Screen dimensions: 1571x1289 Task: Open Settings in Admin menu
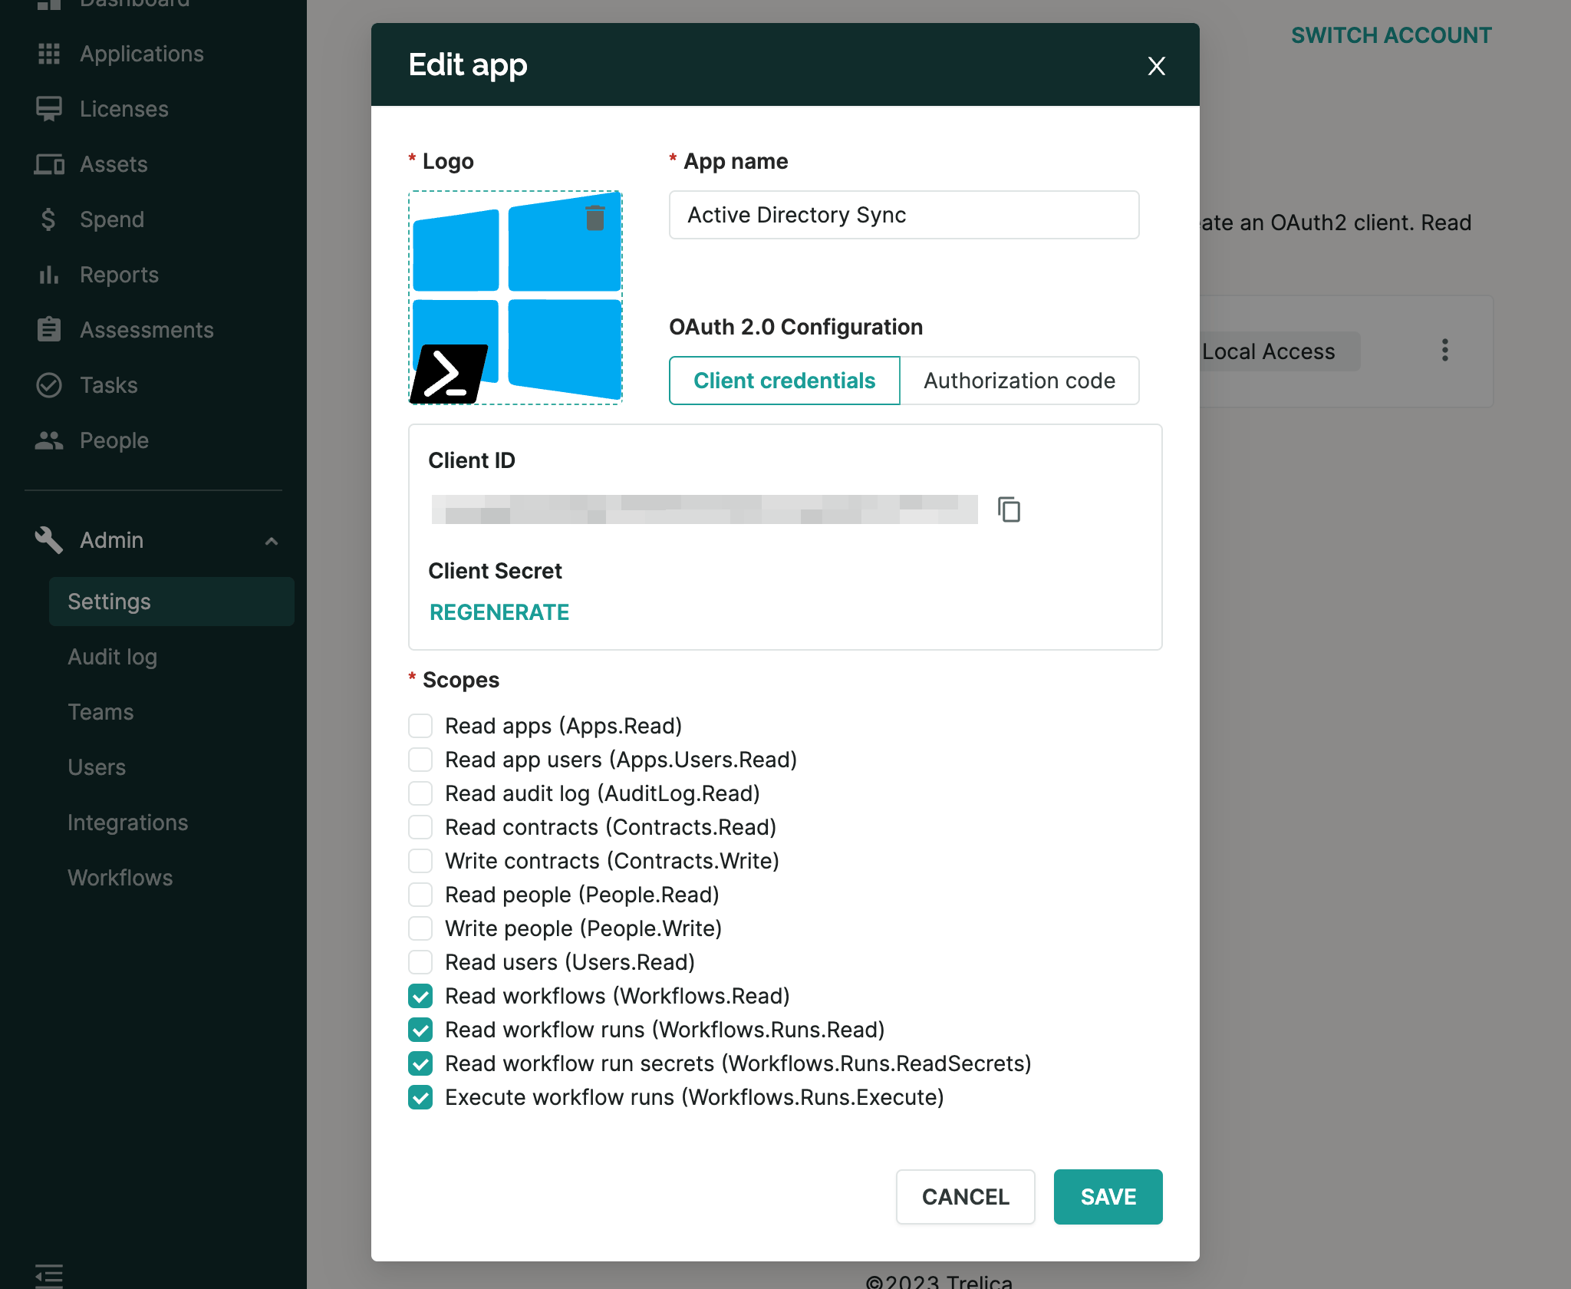tap(172, 602)
